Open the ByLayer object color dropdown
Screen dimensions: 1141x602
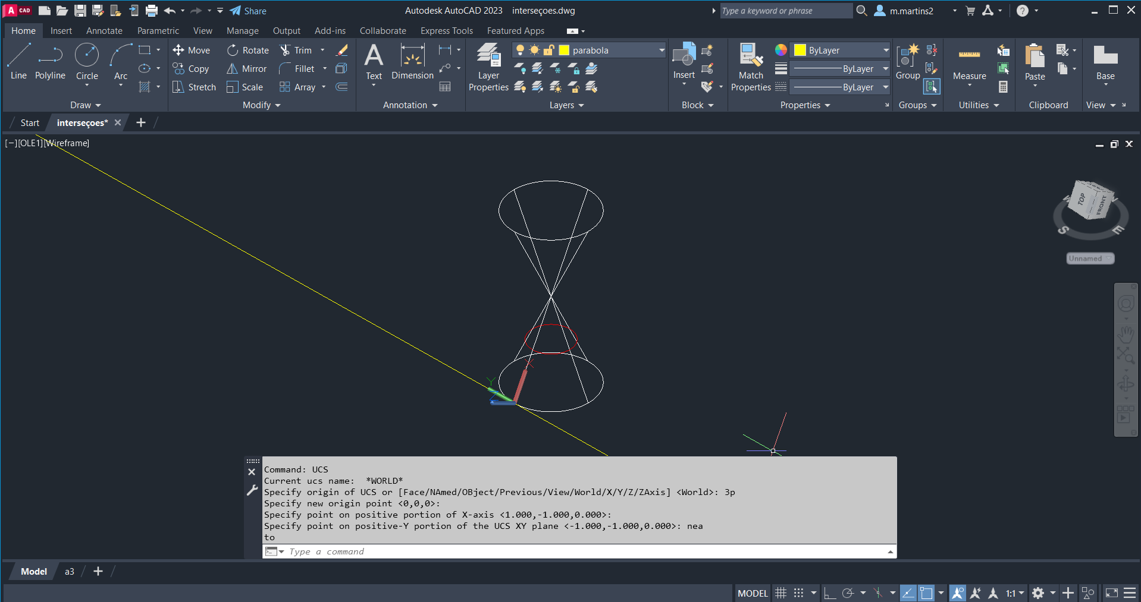click(885, 51)
